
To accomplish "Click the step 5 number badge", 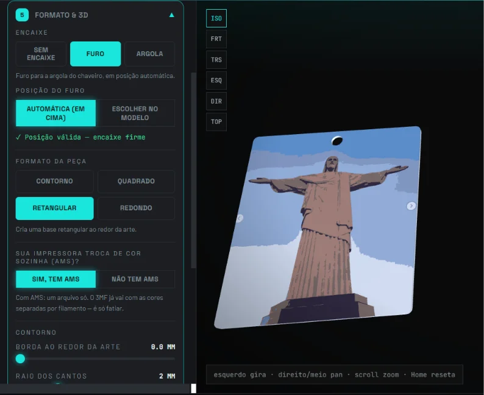I will 22,15.
